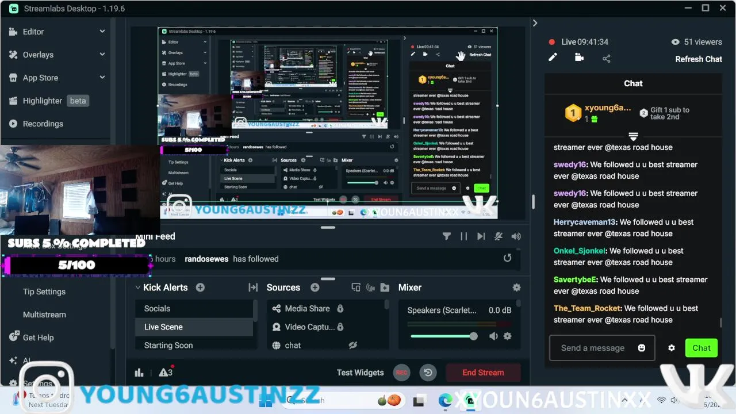736x414 pixels.
Task: Click the replay buffer icon
Action: pyautogui.click(x=428, y=373)
